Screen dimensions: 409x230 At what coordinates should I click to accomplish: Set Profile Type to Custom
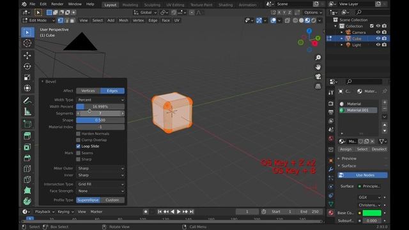tap(112, 200)
